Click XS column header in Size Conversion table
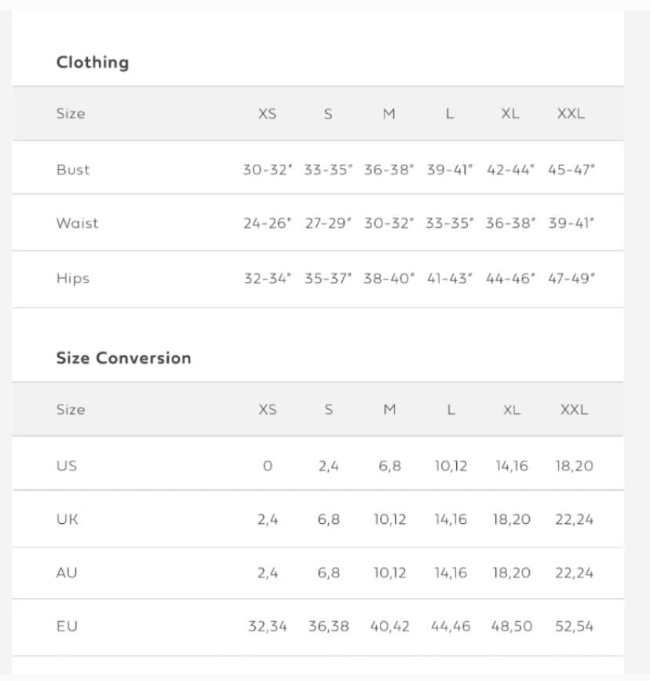Image resolution: width=650 pixels, height=681 pixels. 268,409
